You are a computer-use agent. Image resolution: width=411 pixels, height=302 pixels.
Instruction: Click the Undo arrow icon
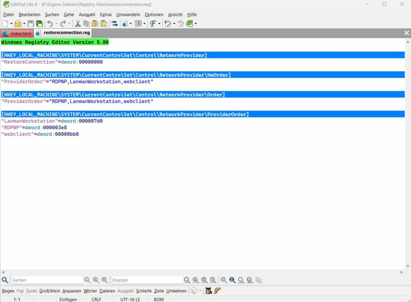pos(50,24)
